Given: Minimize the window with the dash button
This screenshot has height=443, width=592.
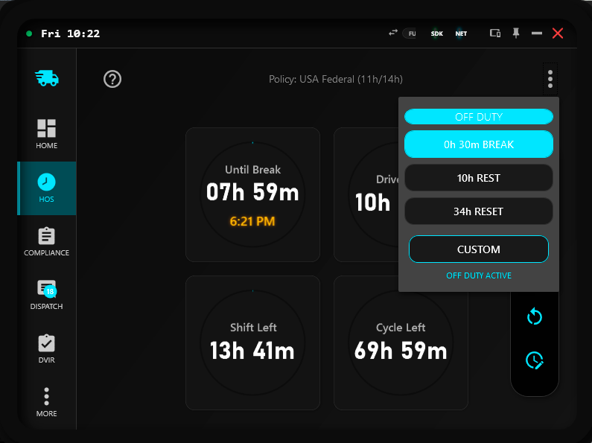Looking at the screenshot, I should (x=536, y=34).
